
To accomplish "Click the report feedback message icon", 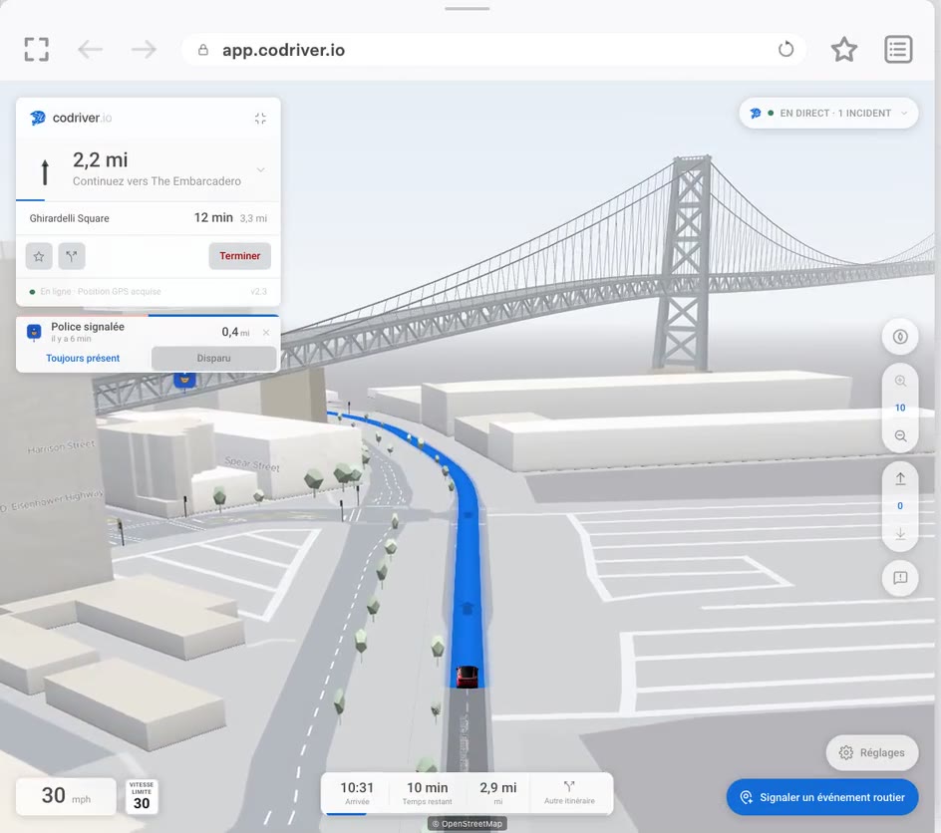I will (899, 578).
